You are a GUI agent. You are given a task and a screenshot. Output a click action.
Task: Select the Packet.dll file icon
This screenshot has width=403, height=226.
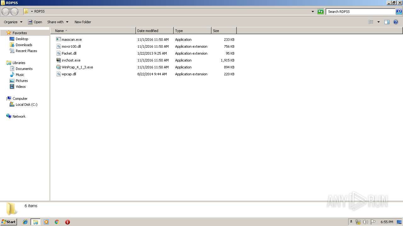pos(59,53)
